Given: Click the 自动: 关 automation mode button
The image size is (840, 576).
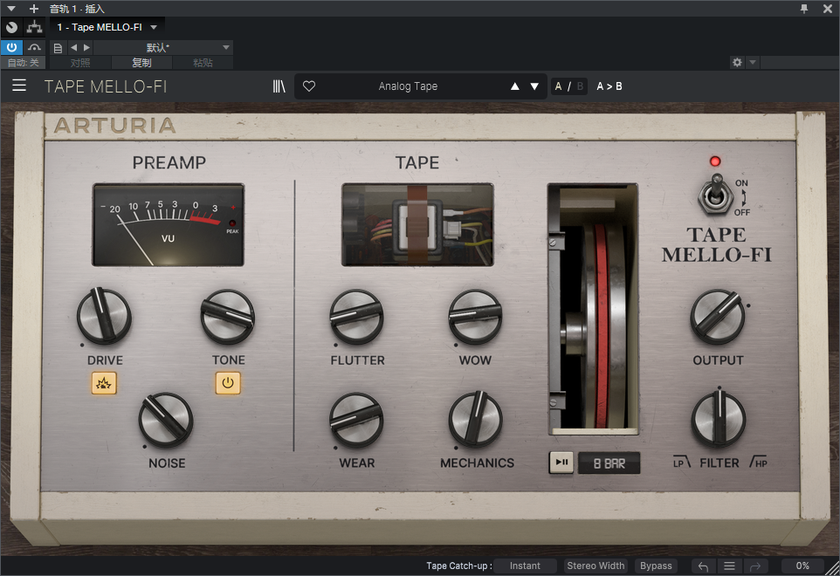Looking at the screenshot, I should tap(23, 63).
